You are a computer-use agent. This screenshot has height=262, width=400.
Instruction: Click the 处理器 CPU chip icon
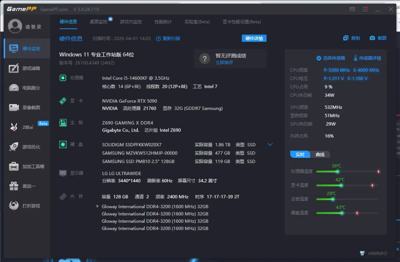(63, 77)
